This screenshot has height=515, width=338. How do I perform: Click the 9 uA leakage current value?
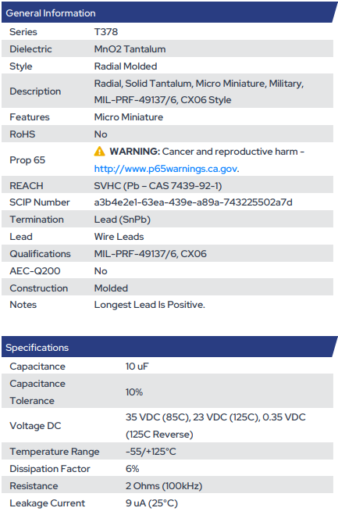(x=151, y=503)
